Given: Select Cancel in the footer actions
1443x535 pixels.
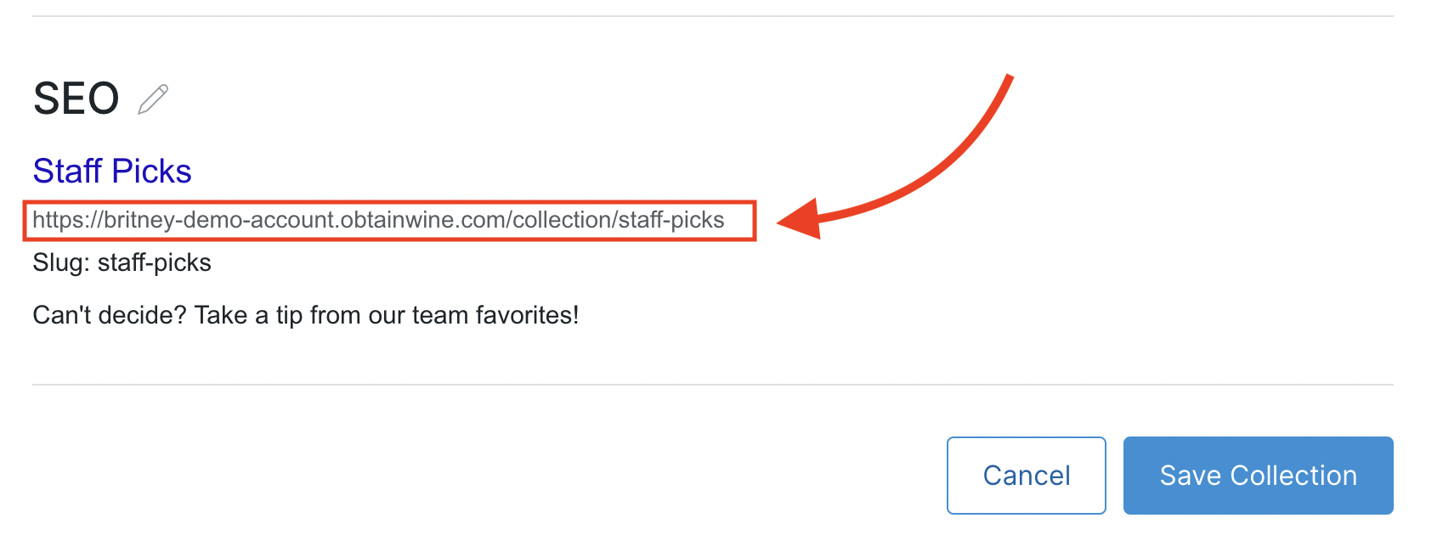Looking at the screenshot, I should 1025,476.
